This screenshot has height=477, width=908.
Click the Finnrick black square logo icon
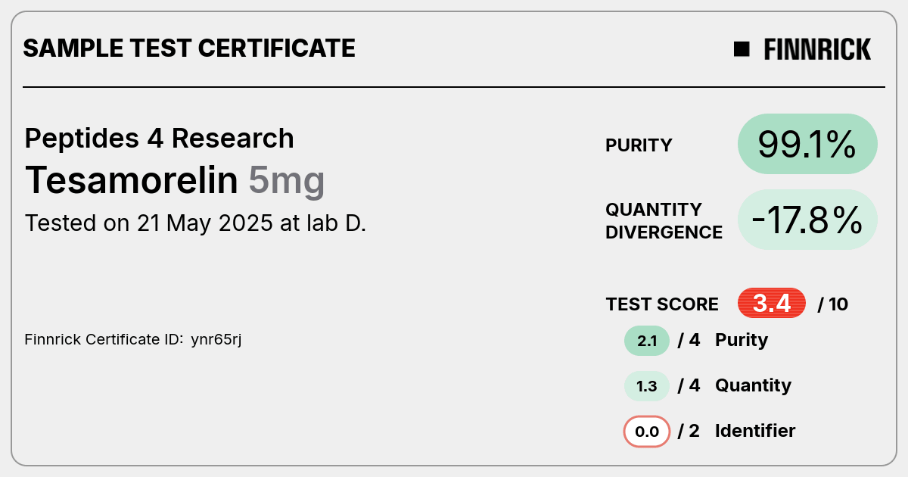(x=742, y=49)
